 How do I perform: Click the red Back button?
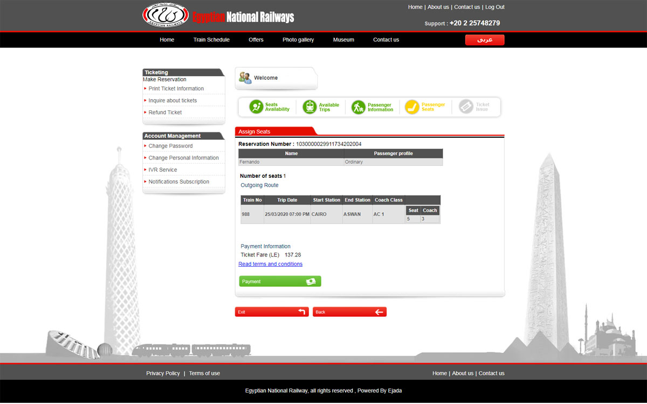[349, 312]
